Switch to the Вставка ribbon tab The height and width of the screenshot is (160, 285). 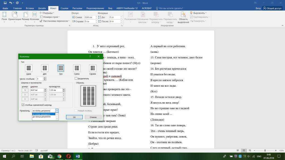click(x=30, y=8)
